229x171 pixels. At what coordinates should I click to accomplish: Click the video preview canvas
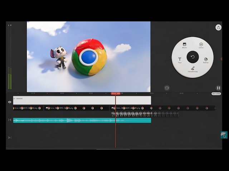coord(88,57)
